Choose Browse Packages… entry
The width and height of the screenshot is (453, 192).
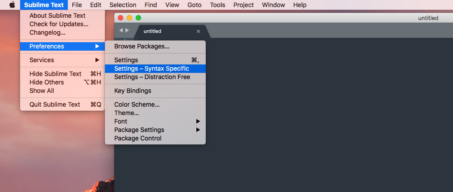click(x=155, y=46)
